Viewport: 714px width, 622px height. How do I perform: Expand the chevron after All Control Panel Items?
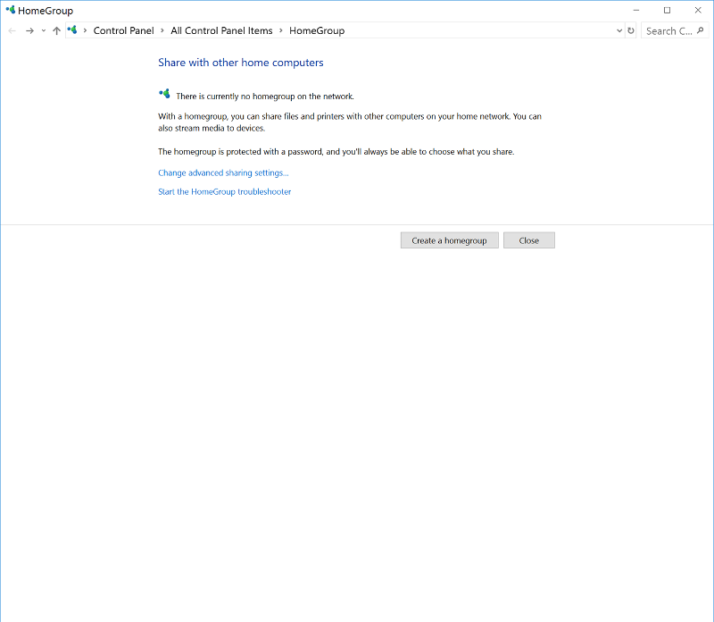(x=280, y=30)
